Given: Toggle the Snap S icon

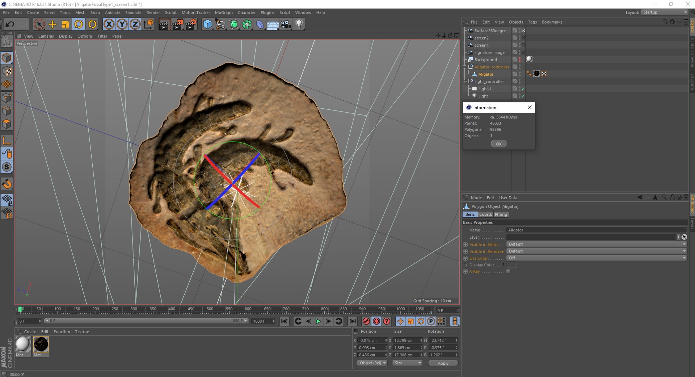Looking at the screenshot, I should 7,167.
